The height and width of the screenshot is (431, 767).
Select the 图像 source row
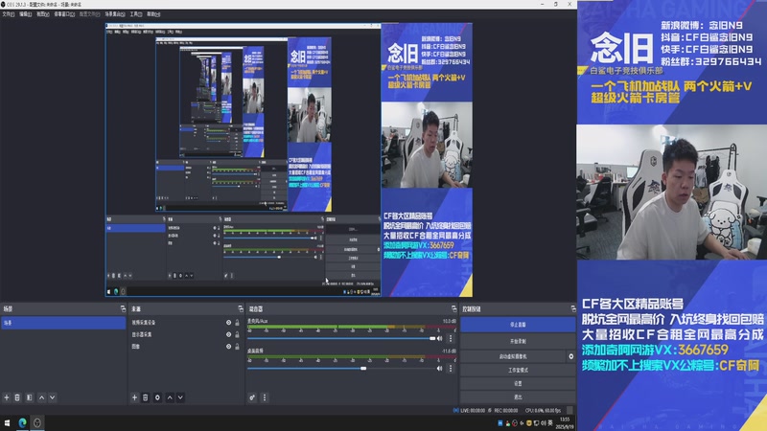[x=185, y=347]
